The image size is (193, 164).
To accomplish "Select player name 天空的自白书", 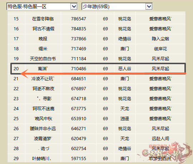I will (43, 59).
